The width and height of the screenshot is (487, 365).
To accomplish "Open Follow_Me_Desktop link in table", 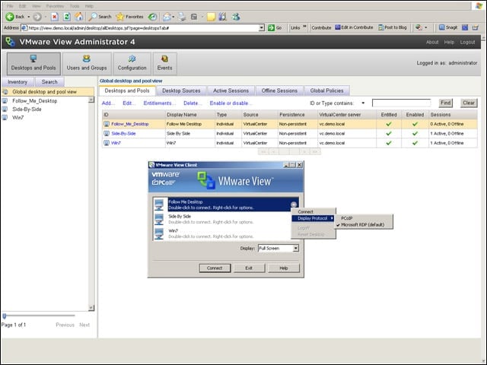I will (130, 124).
